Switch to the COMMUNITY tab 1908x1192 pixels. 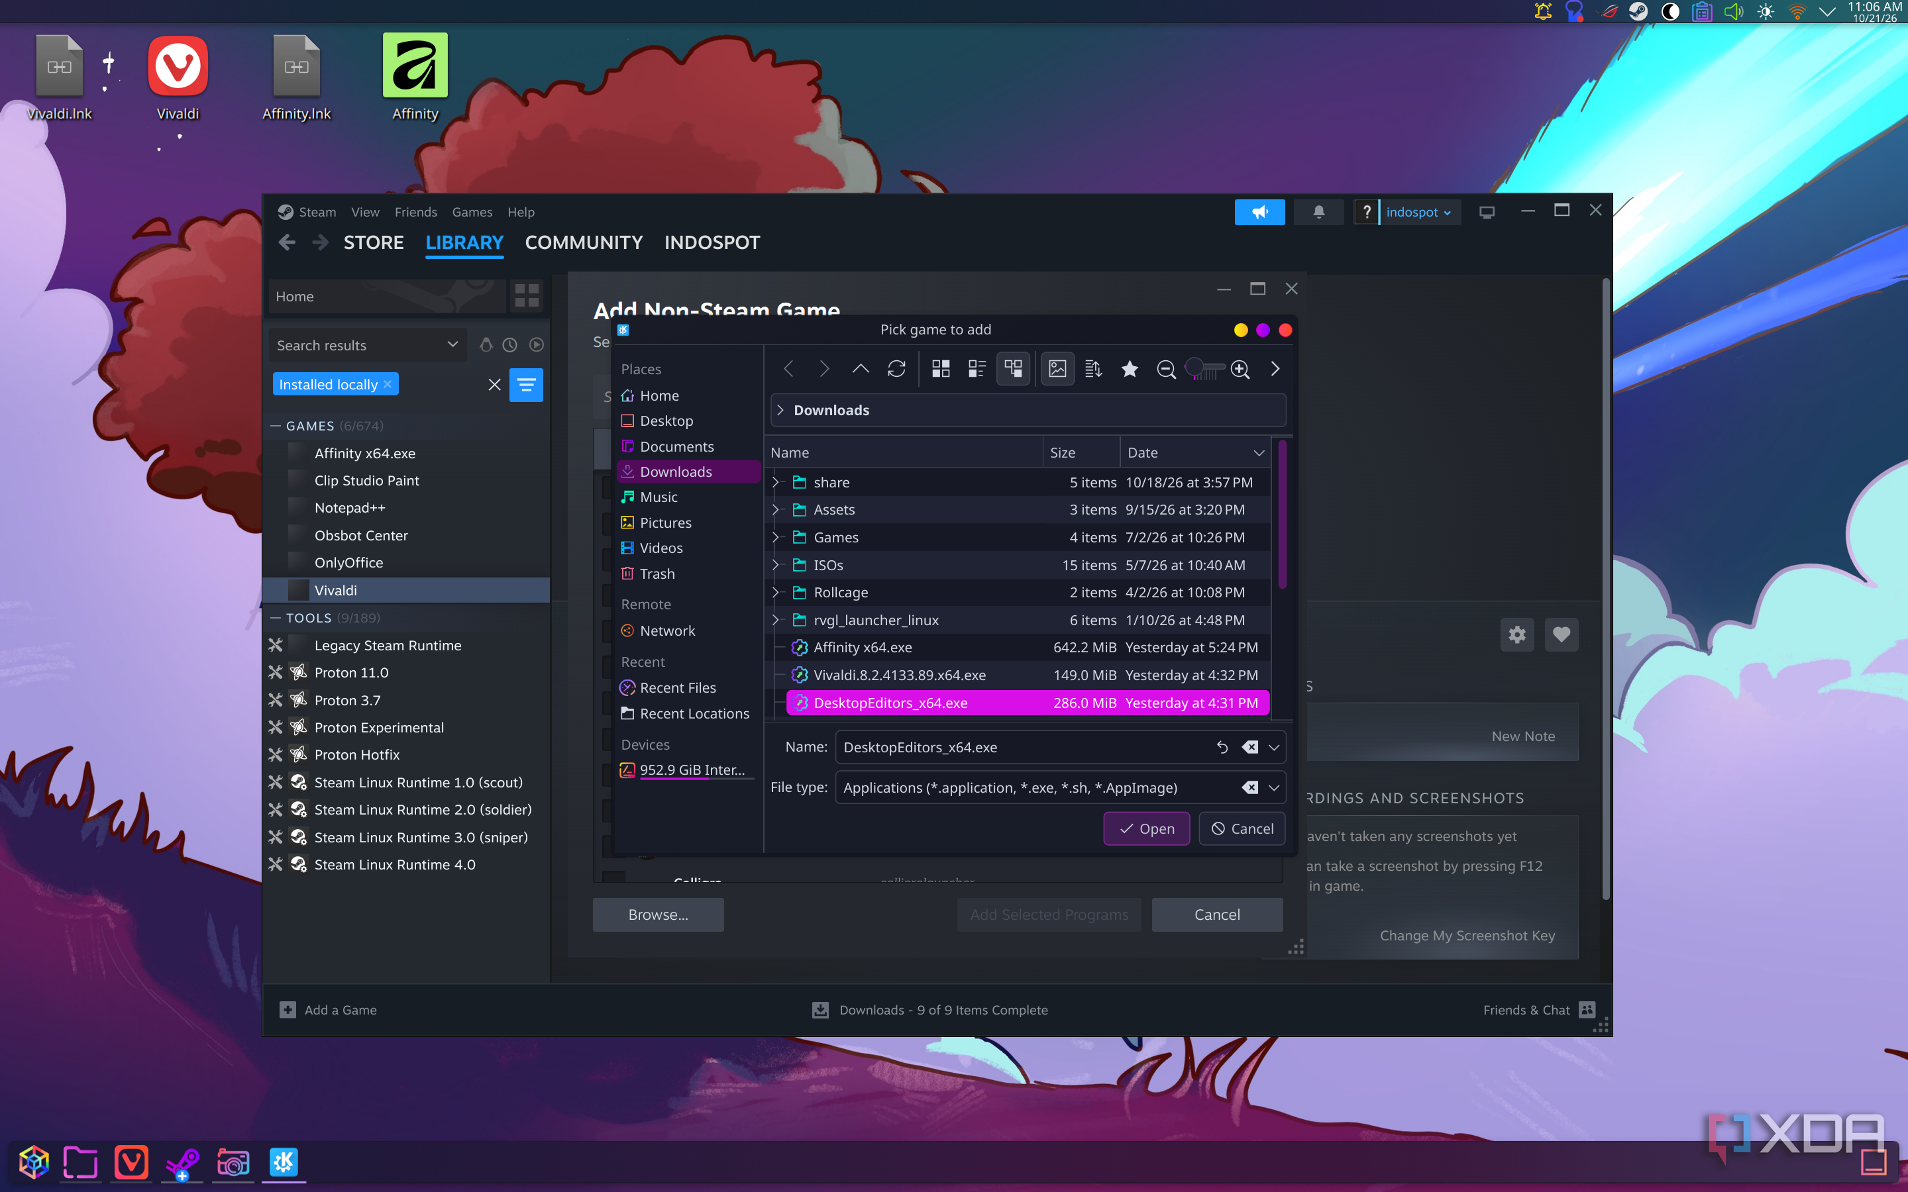click(584, 243)
